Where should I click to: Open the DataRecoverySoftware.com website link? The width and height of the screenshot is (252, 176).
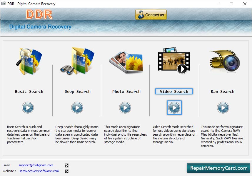[39, 171]
